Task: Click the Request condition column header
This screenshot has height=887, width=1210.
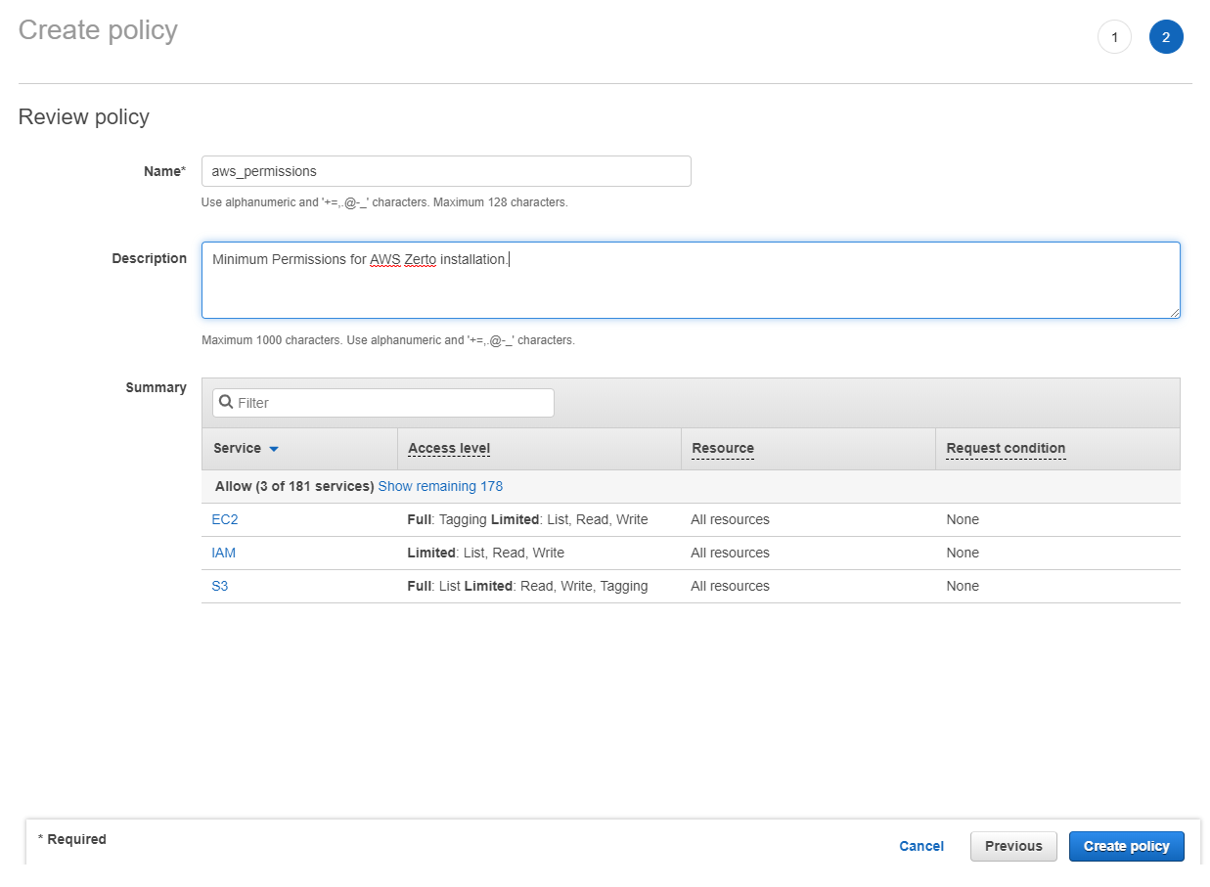Action: coord(1006,449)
